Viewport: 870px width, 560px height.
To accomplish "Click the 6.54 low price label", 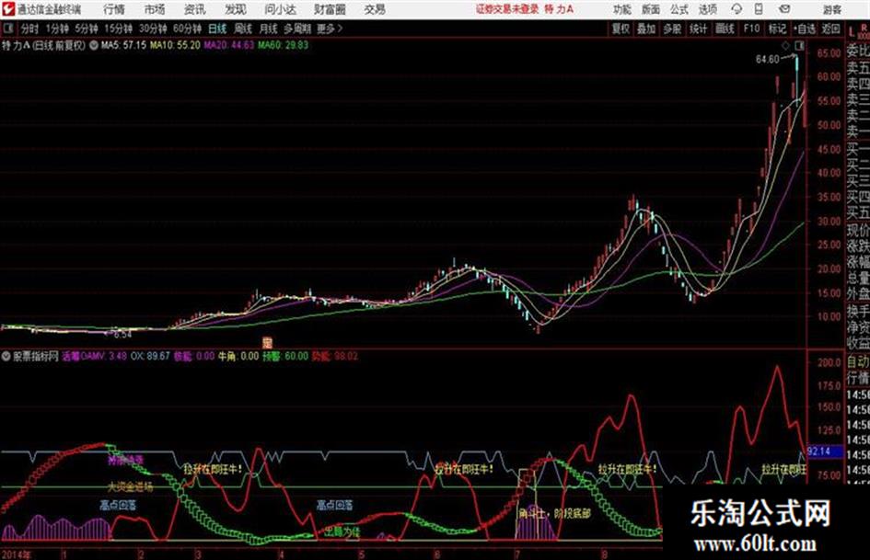I will point(122,335).
